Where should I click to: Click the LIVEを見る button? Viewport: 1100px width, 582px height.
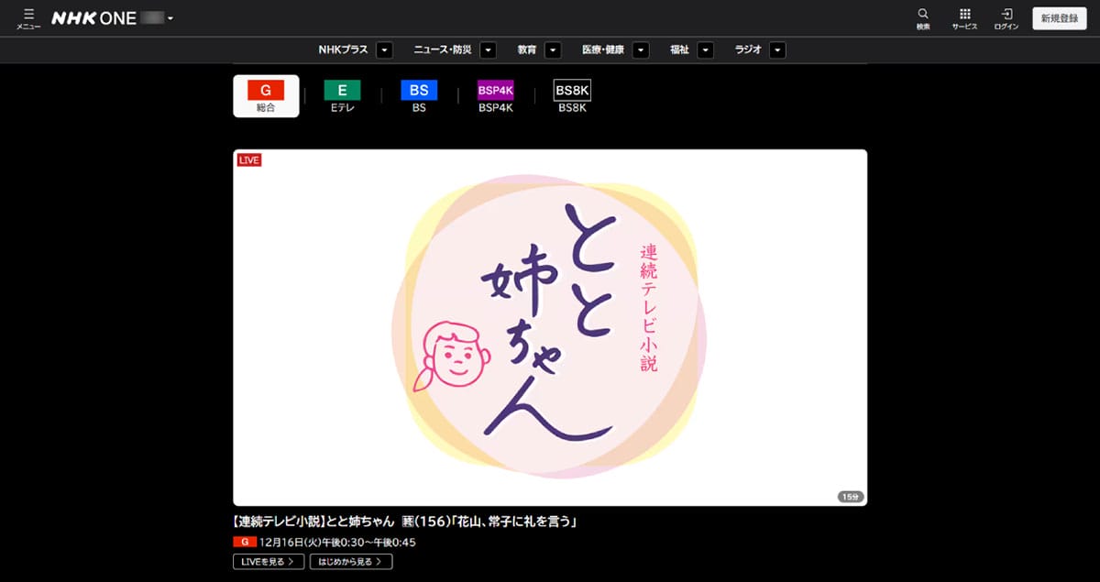[x=268, y=560]
